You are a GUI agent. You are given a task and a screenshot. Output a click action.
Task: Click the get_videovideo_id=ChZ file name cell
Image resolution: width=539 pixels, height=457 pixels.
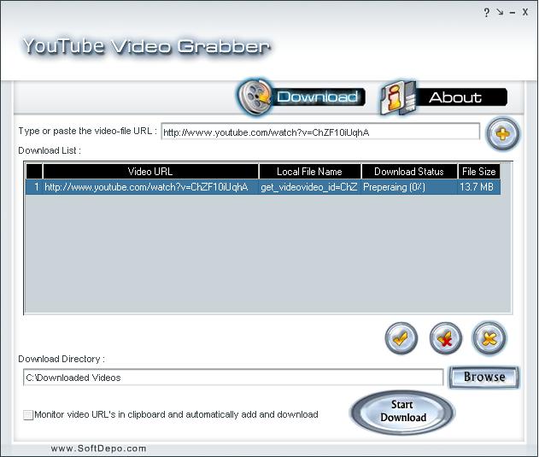click(x=309, y=187)
